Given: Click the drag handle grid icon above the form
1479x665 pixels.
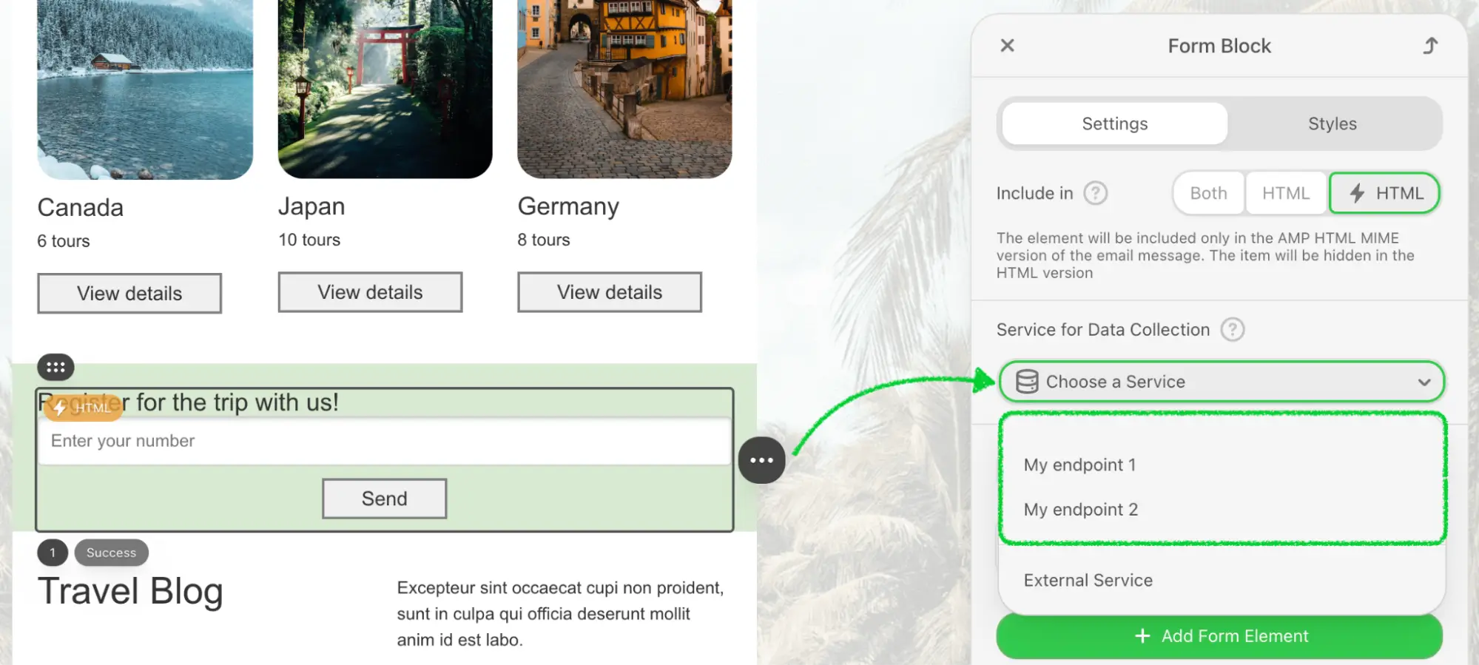Looking at the screenshot, I should (55, 367).
